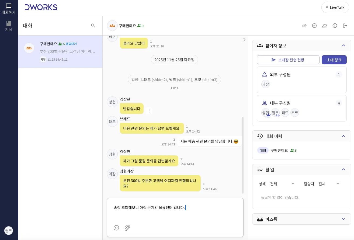Open the search icon in the 대화 panel

coord(93,26)
